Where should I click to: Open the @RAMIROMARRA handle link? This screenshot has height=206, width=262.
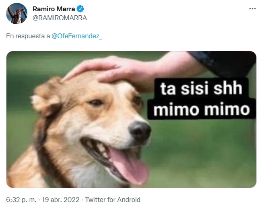60,18
